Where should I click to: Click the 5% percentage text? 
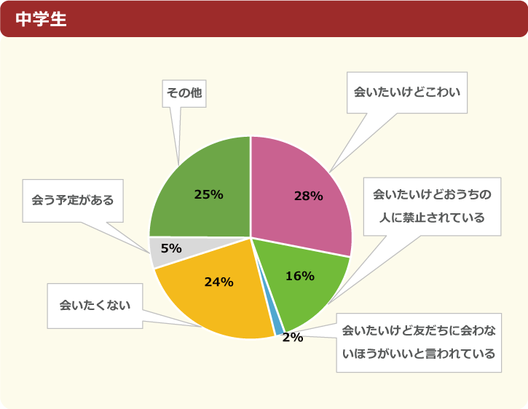[x=171, y=248]
